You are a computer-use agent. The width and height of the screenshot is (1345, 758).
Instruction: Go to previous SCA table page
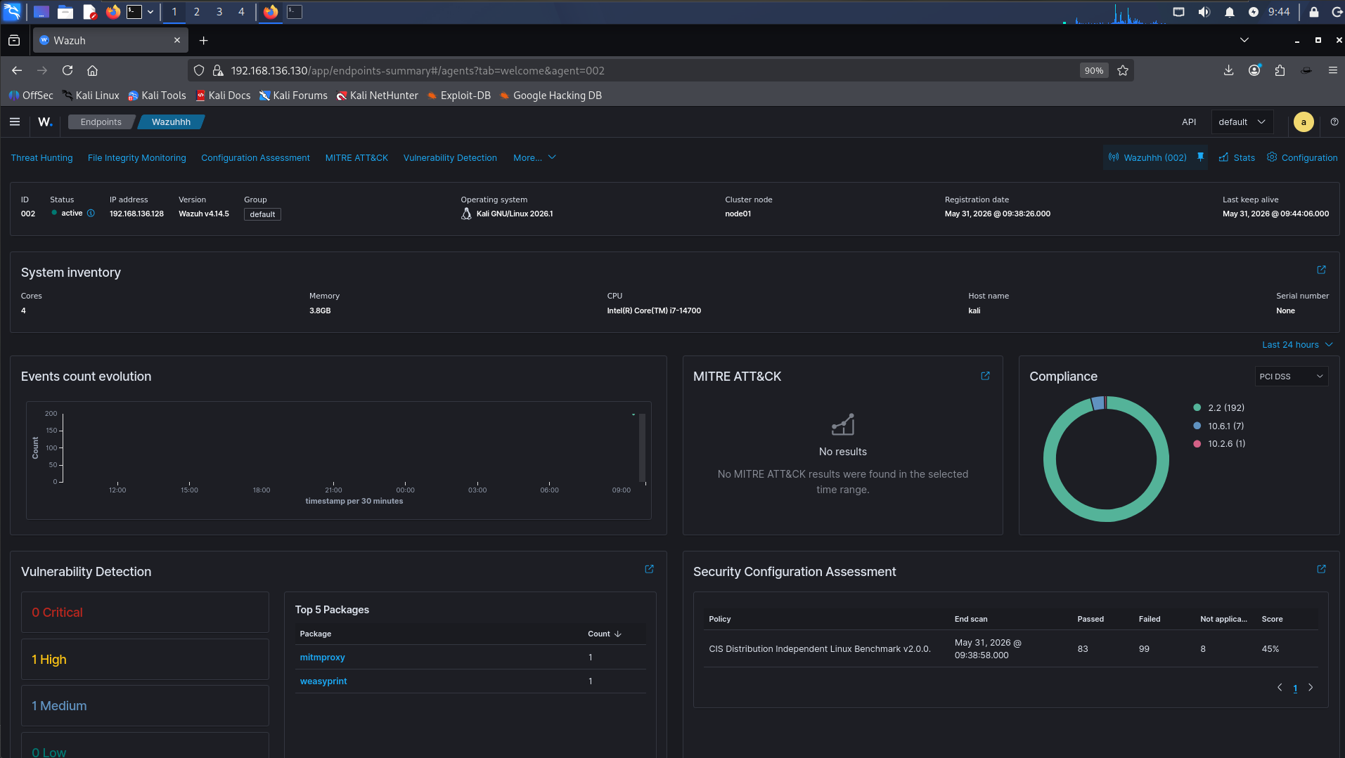1280,688
